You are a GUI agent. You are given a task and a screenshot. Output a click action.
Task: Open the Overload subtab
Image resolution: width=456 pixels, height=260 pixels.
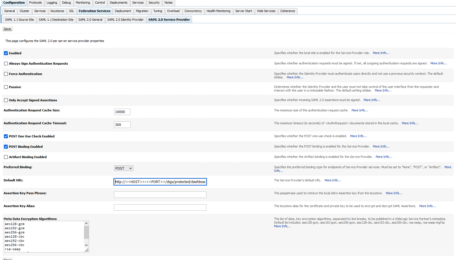(x=173, y=11)
